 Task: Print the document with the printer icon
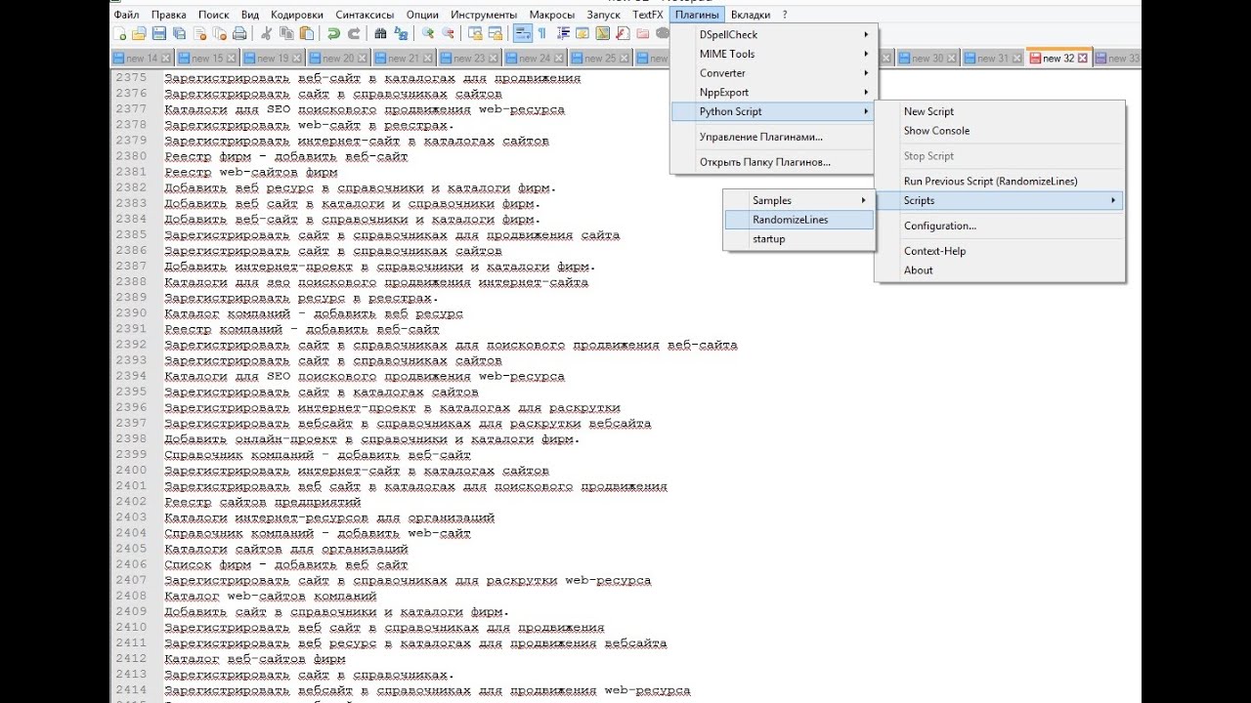click(239, 34)
